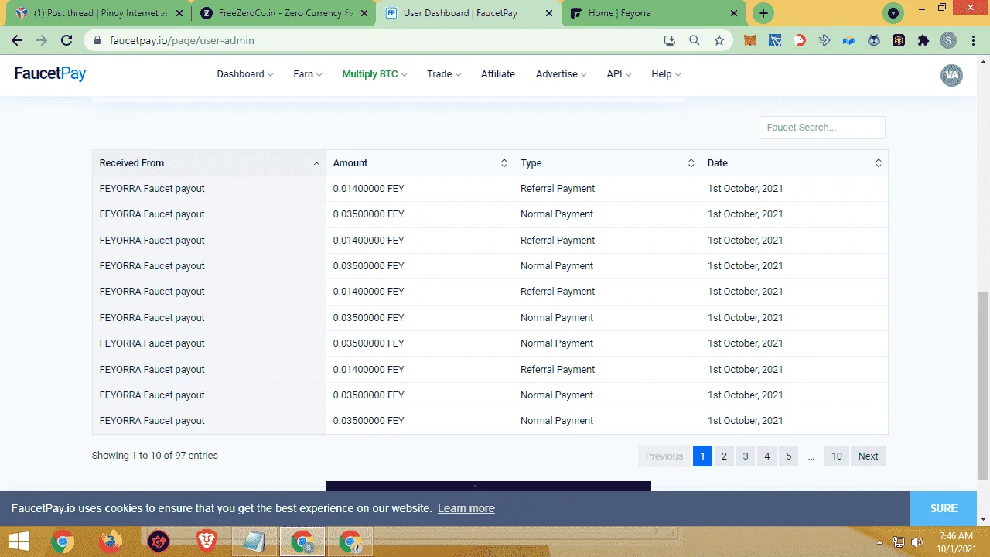990x557 pixels.
Task: Switch to the Home Feyorra tab
Action: (x=654, y=13)
